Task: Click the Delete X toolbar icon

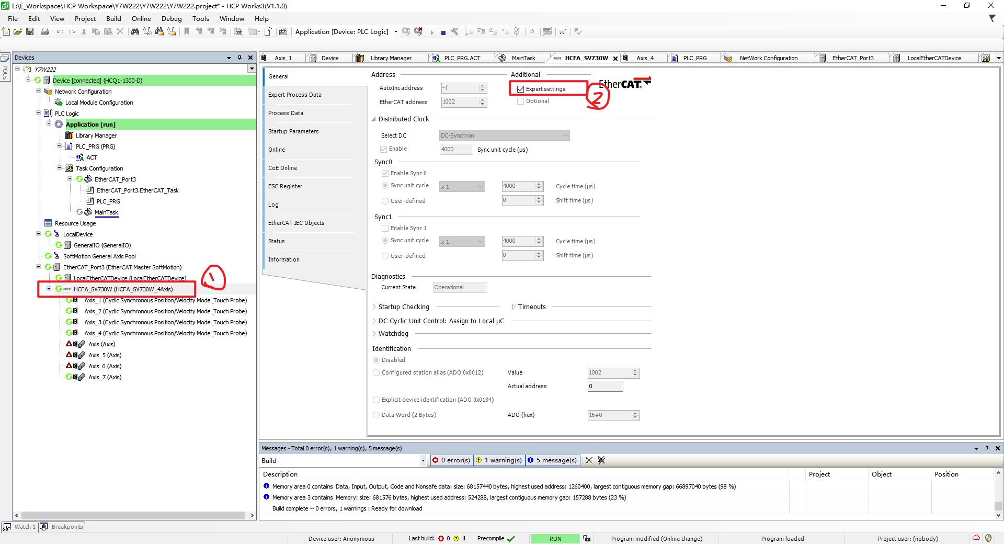Action: [x=120, y=31]
